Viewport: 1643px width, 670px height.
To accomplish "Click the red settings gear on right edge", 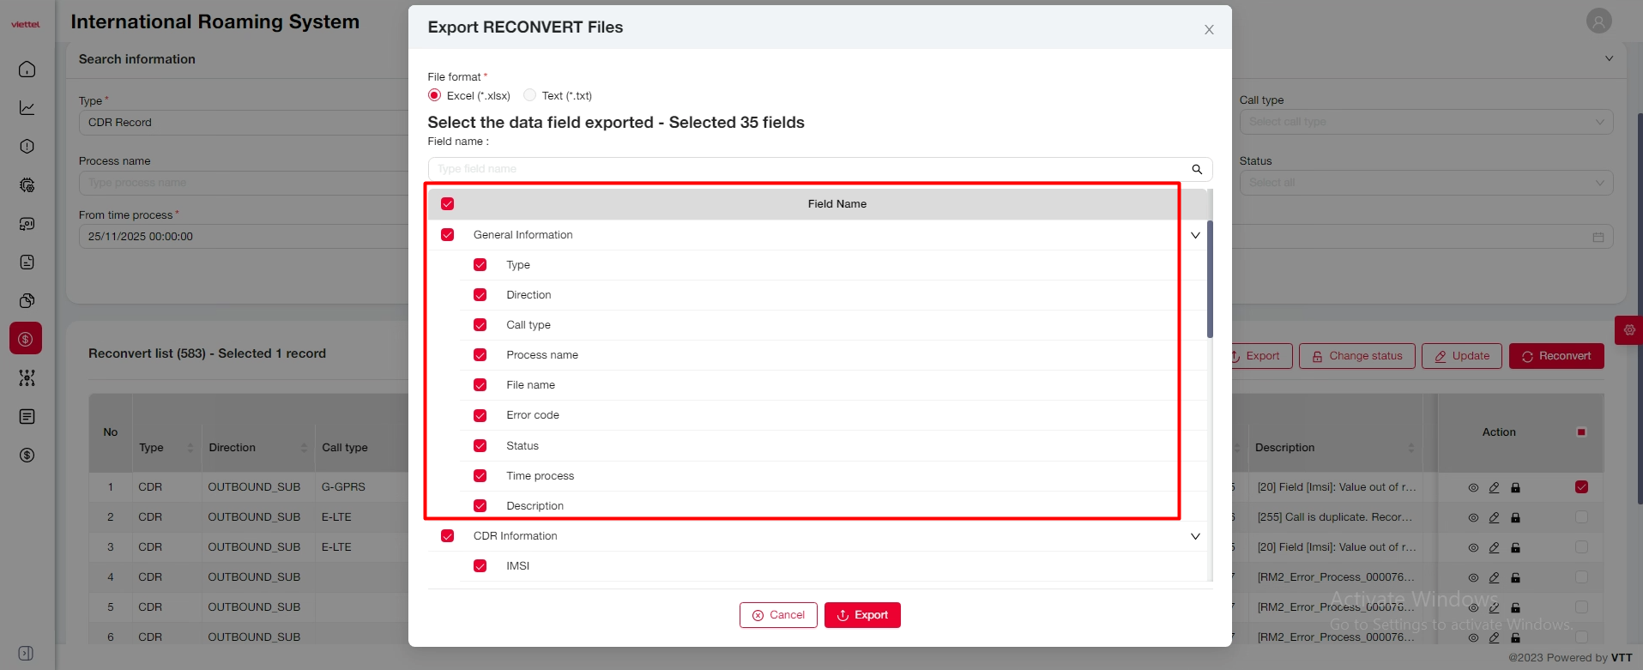I will [x=1629, y=330].
